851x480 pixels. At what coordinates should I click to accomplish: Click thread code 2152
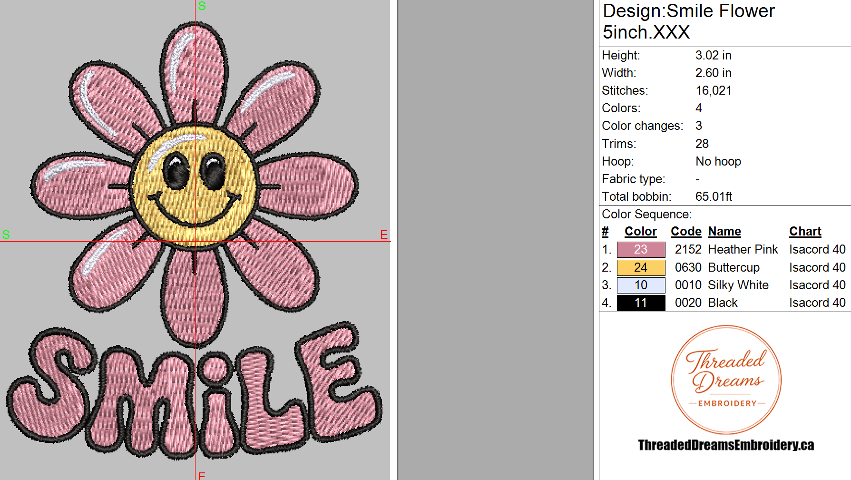coord(688,249)
